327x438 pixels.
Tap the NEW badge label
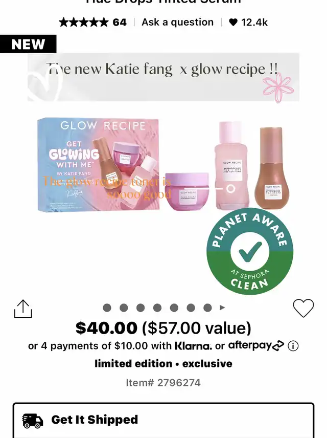click(x=28, y=44)
